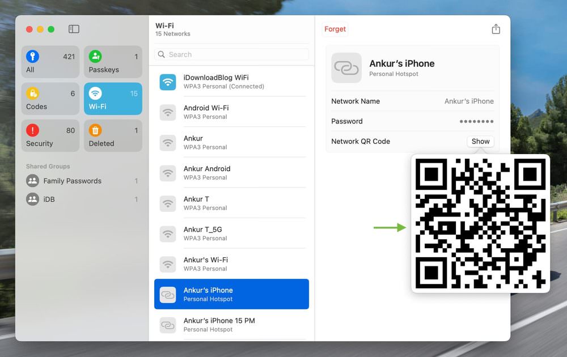Select Ankur's iPhone 15 PM hotspot

pyautogui.click(x=231, y=325)
